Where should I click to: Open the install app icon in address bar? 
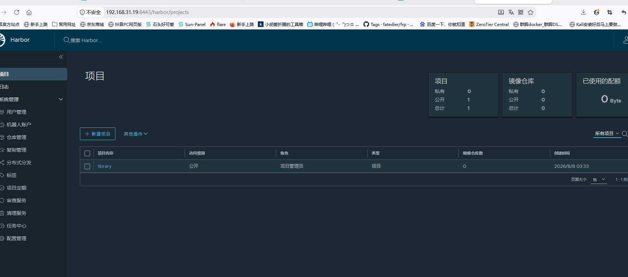coord(501,12)
